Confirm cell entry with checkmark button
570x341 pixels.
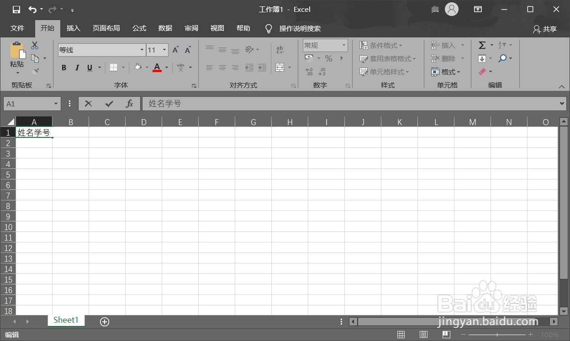click(x=109, y=104)
